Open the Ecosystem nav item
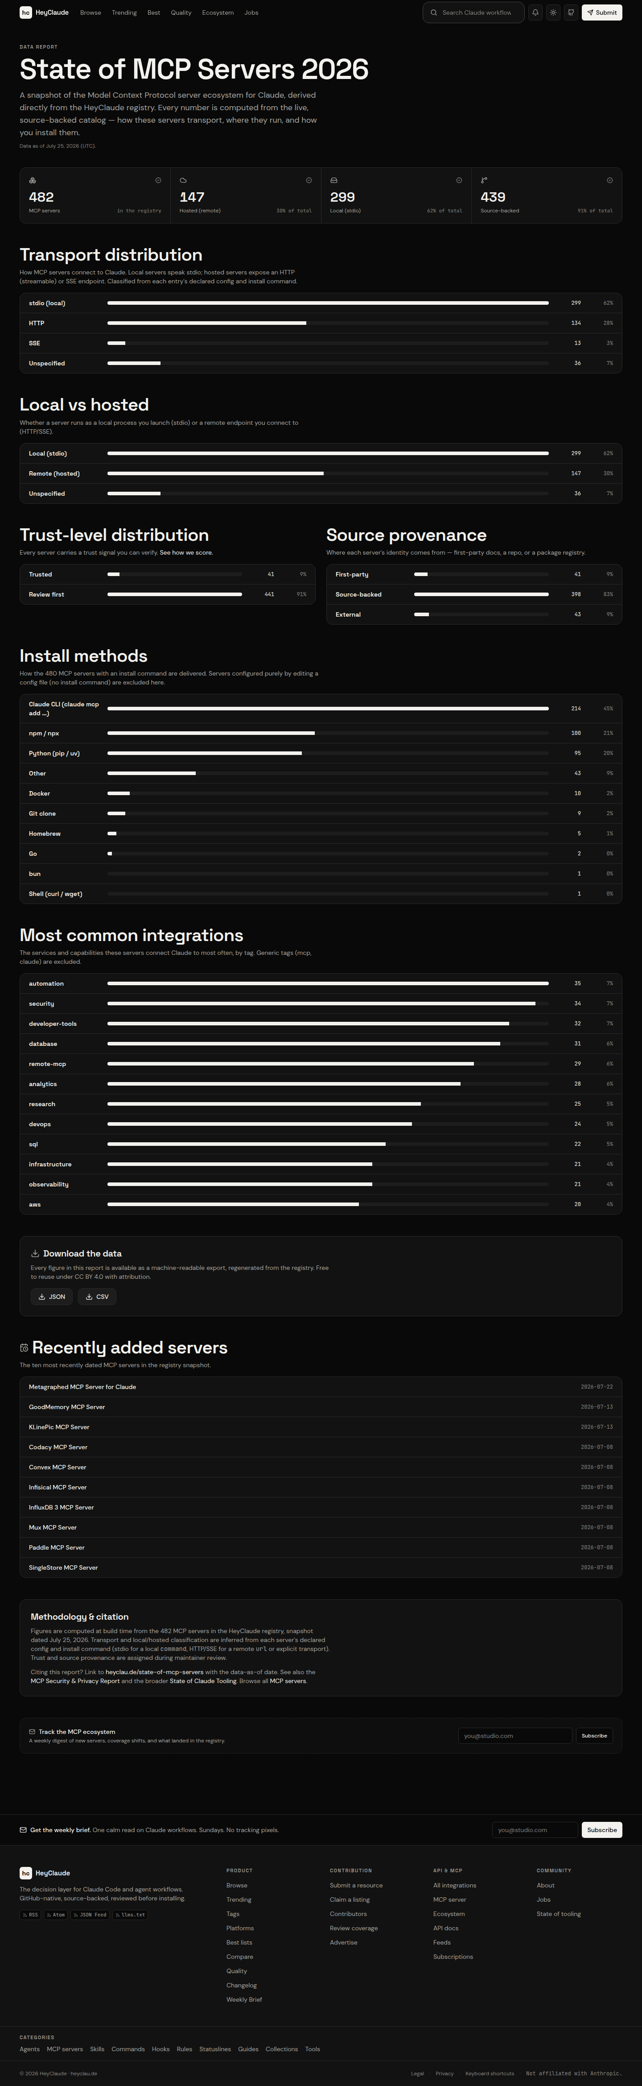This screenshot has height=2086, width=642. point(218,13)
